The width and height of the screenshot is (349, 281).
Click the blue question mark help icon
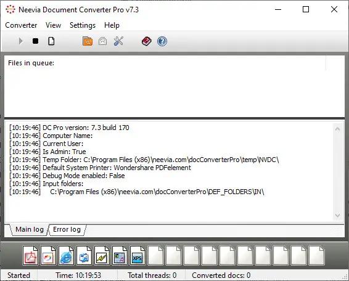point(162,41)
